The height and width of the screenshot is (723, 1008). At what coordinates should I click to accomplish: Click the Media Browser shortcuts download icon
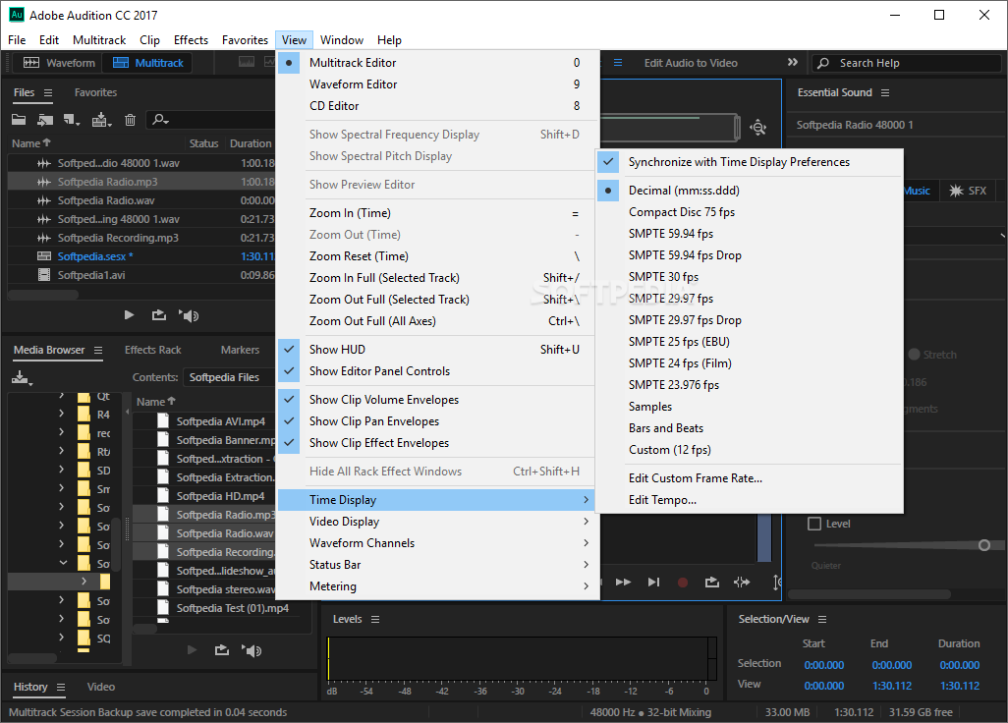pyautogui.click(x=22, y=378)
